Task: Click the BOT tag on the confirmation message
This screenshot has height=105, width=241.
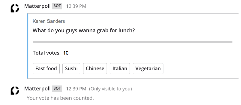Action: coord(57,89)
